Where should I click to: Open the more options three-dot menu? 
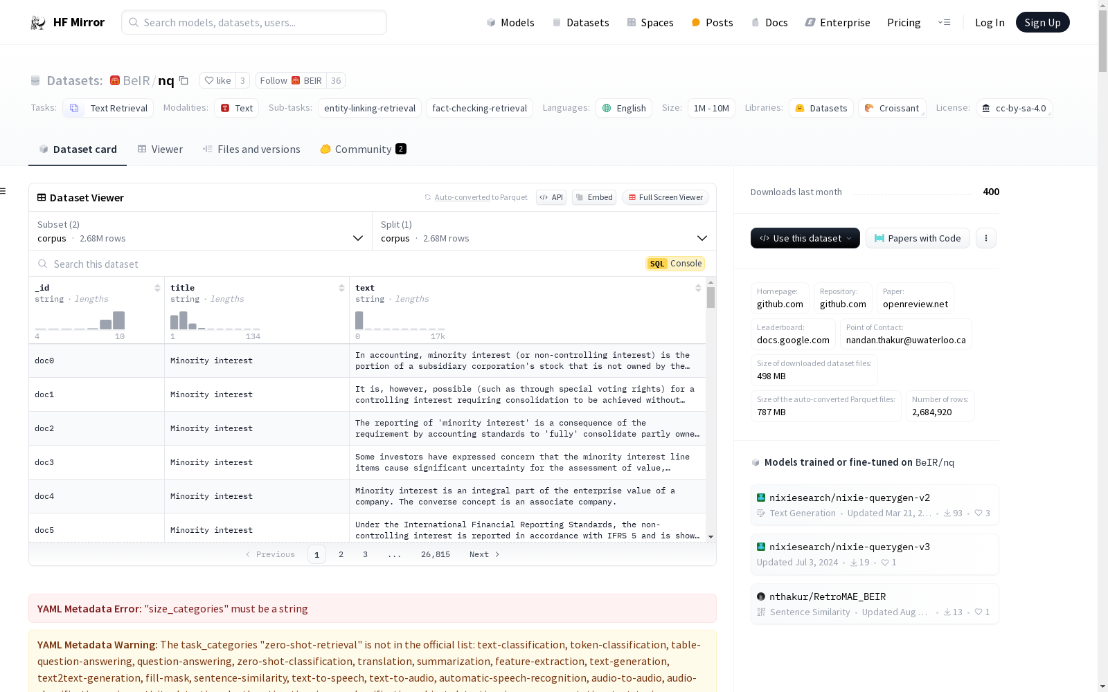(986, 238)
